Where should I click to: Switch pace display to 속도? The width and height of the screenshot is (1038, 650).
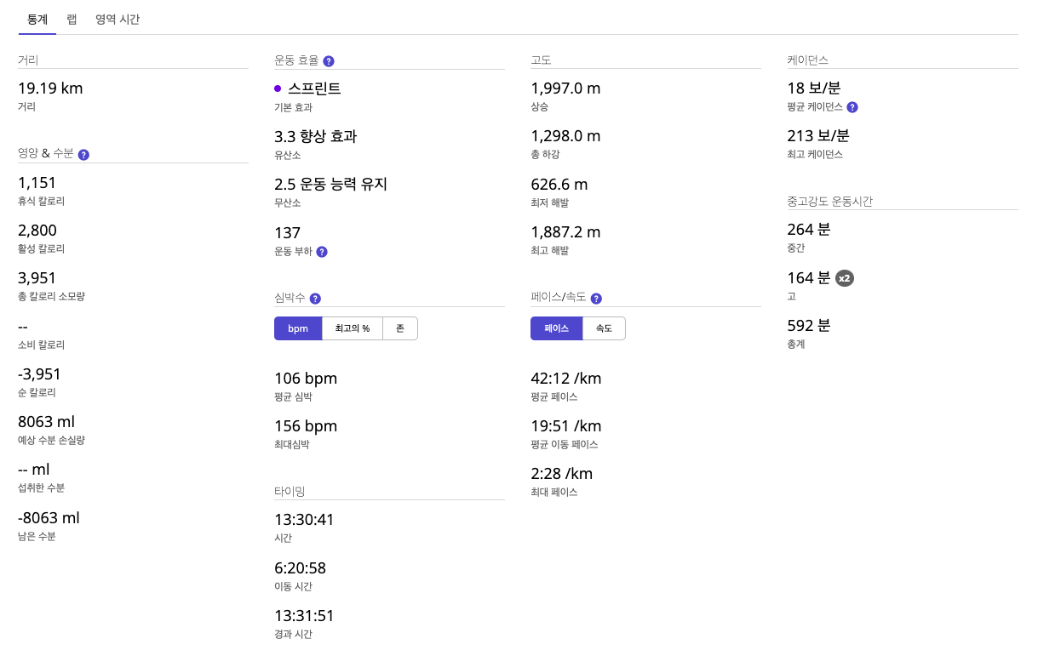[604, 328]
